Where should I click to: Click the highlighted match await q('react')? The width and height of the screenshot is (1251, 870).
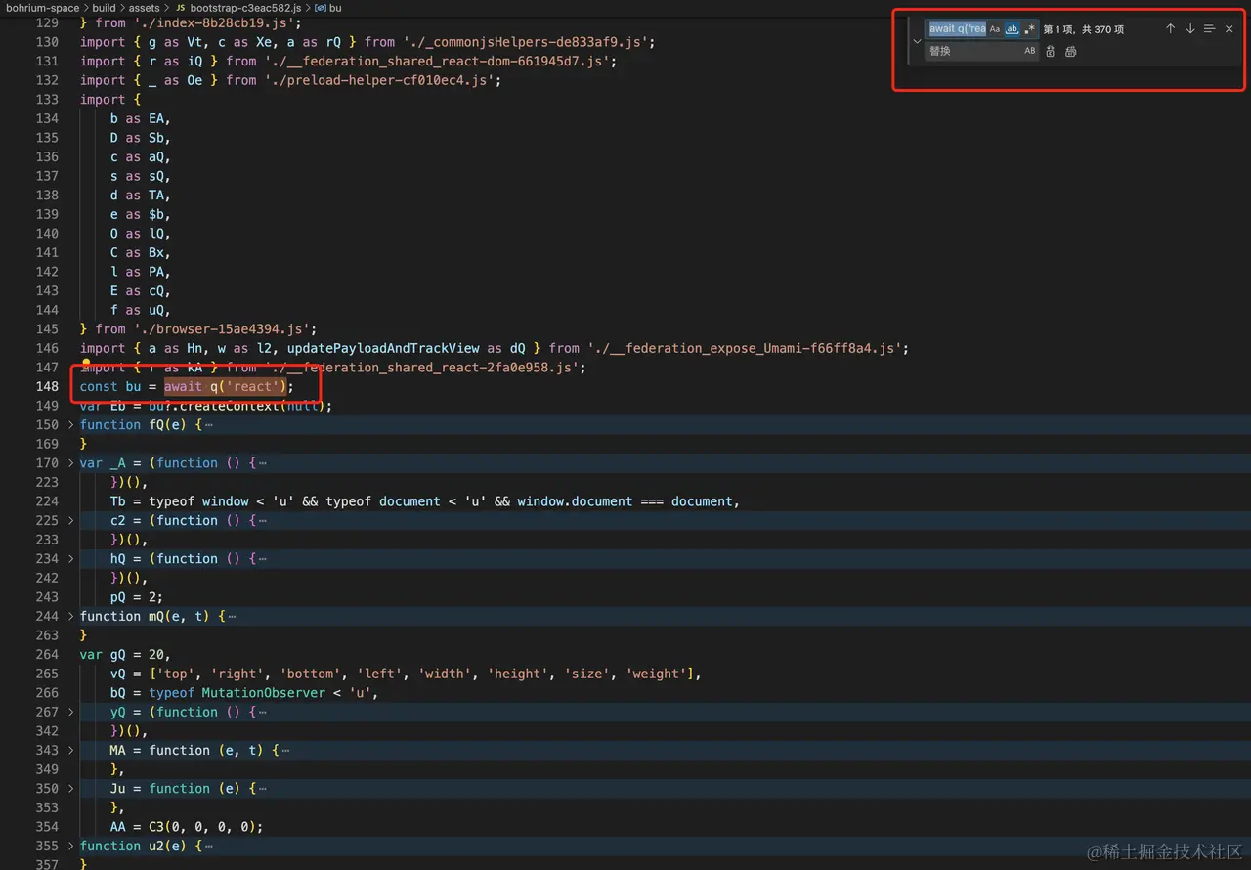point(225,386)
